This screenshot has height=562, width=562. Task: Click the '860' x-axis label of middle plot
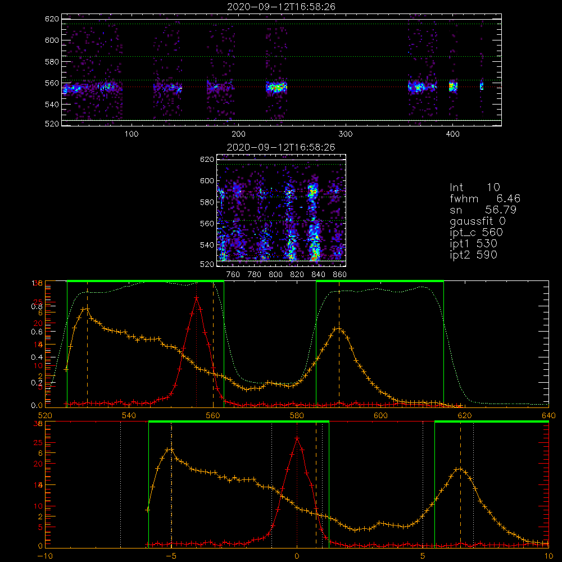coord(340,275)
